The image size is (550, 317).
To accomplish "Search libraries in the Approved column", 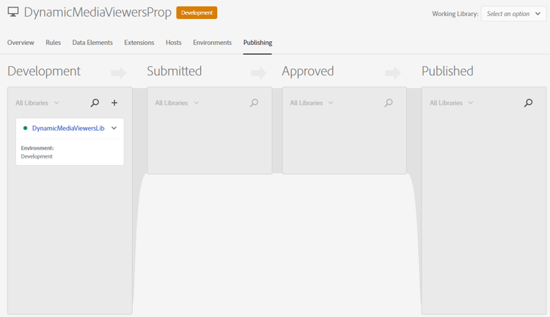I will pyautogui.click(x=388, y=103).
